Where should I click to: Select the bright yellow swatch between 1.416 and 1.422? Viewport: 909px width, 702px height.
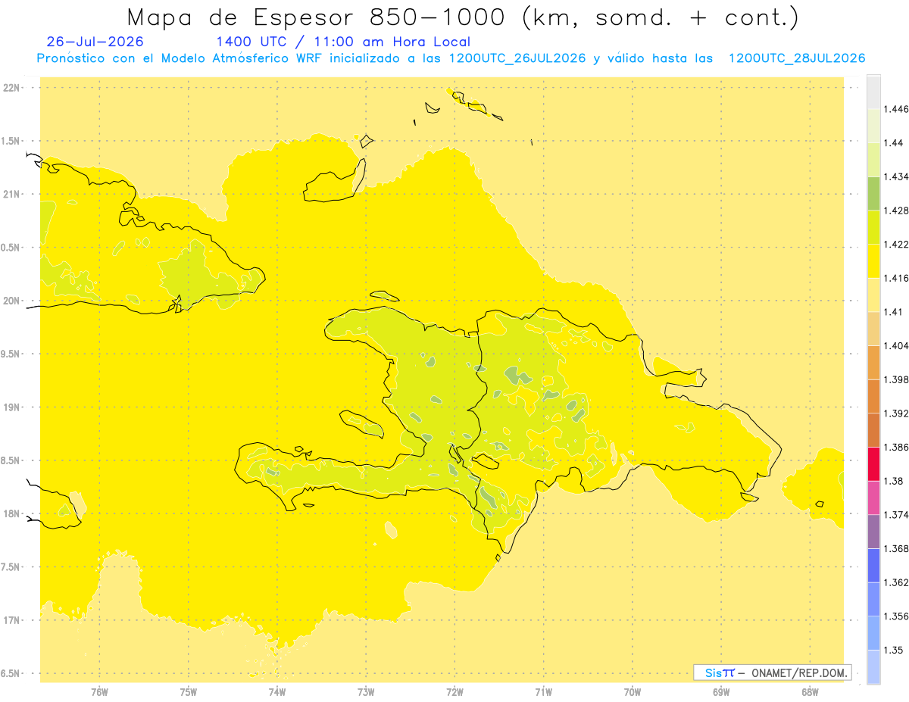tap(873, 261)
